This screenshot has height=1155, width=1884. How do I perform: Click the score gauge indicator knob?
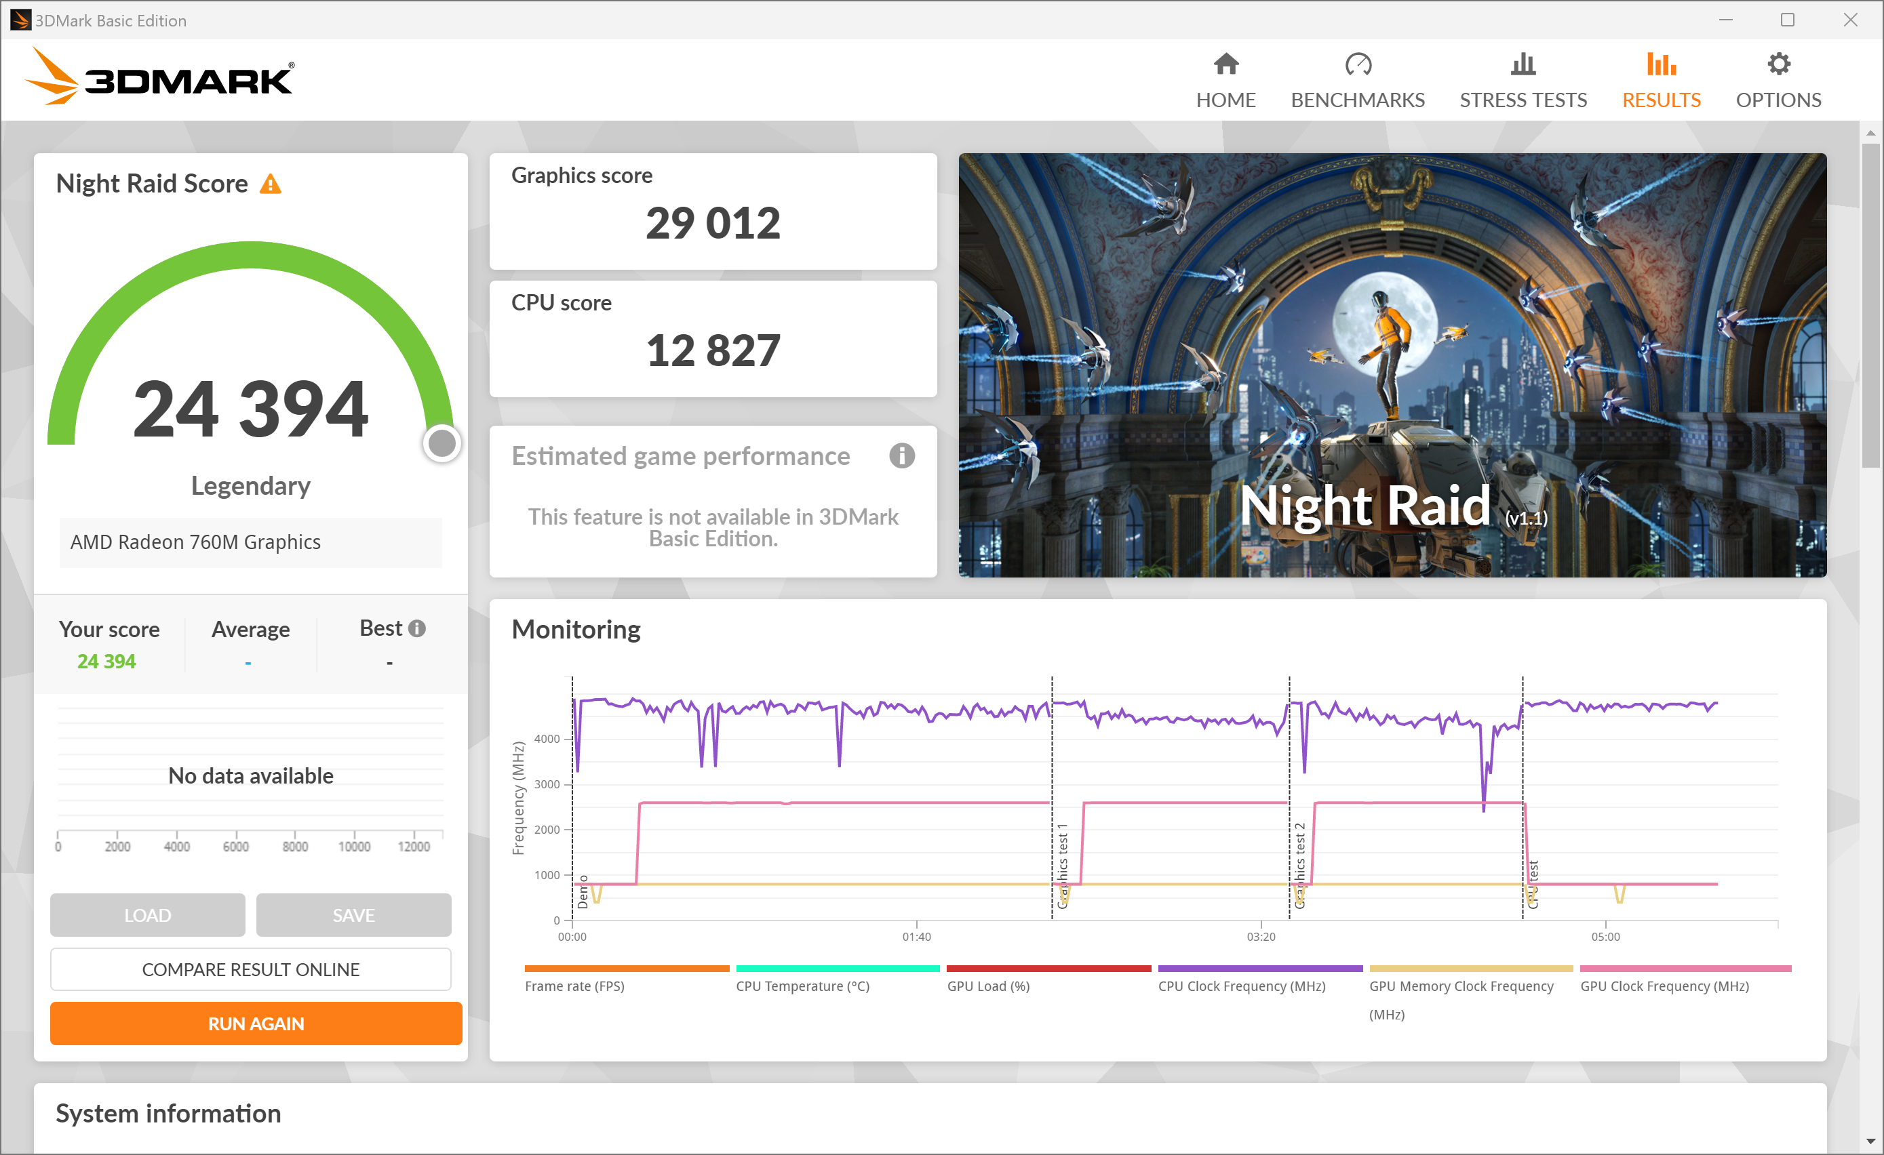(x=441, y=443)
